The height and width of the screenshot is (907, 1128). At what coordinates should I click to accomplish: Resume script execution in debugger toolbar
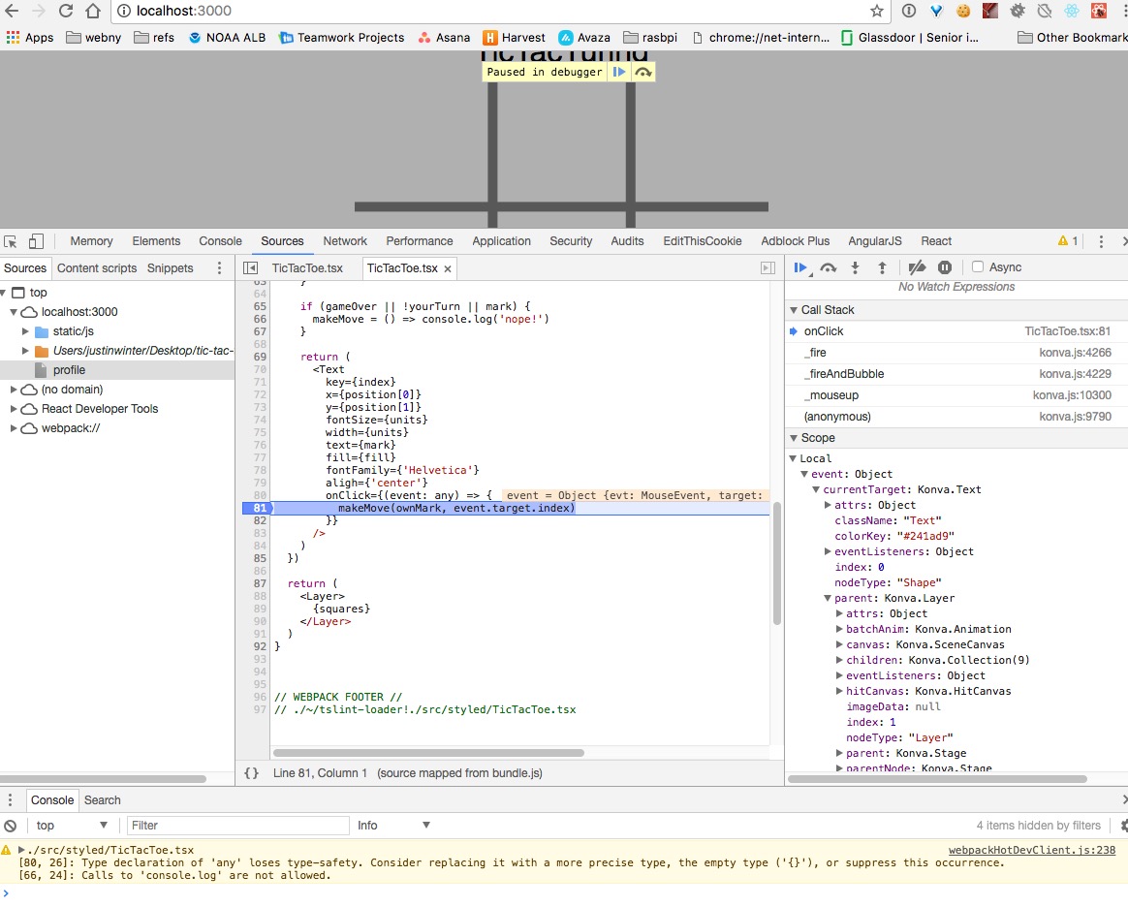(x=800, y=267)
